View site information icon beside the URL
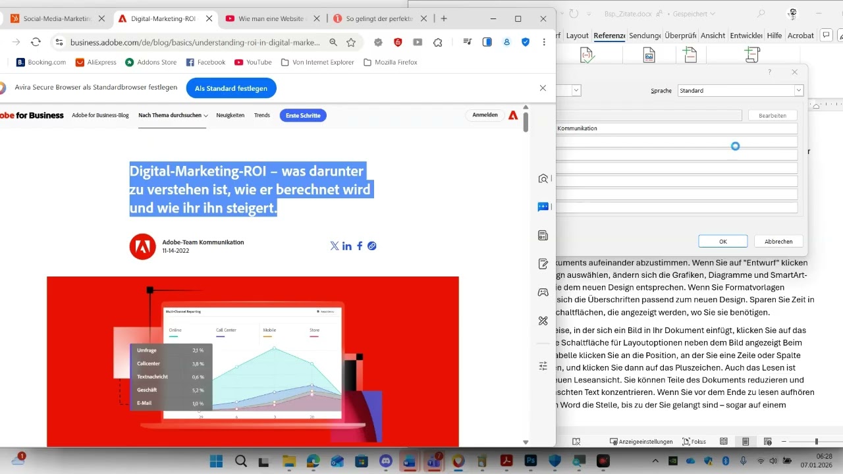The width and height of the screenshot is (843, 474). (59, 42)
